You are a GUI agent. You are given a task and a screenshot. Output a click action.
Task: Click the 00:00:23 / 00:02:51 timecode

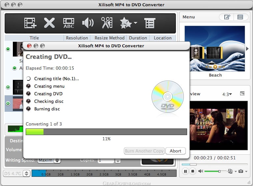pos(214,158)
